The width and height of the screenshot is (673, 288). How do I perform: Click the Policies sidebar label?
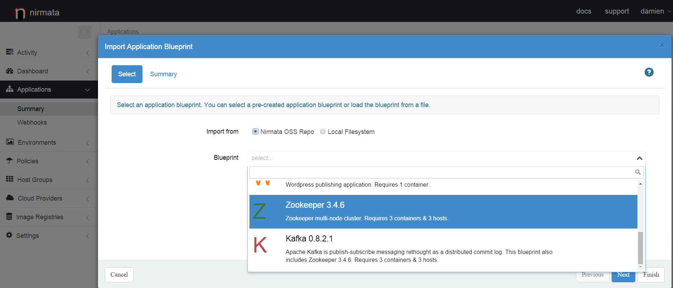click(27, 161)
